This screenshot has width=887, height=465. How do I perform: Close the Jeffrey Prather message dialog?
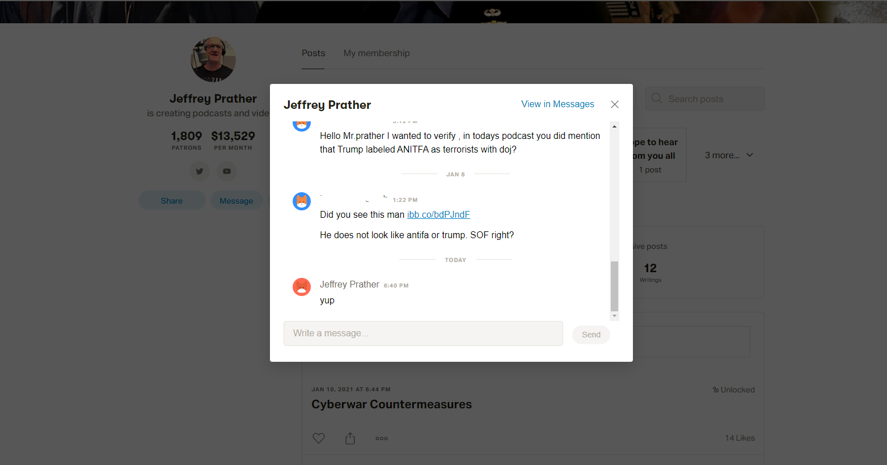tap(615, 104)
